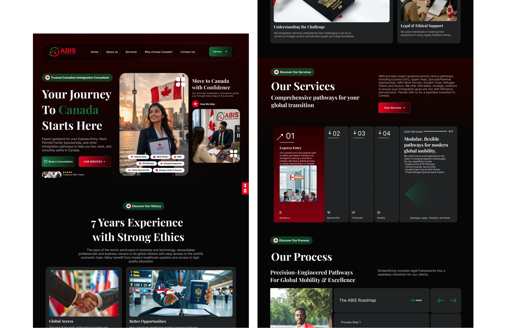Click the Discover Our History badge
This screenshot has height=328, width=515.
[x=144, y=206]
